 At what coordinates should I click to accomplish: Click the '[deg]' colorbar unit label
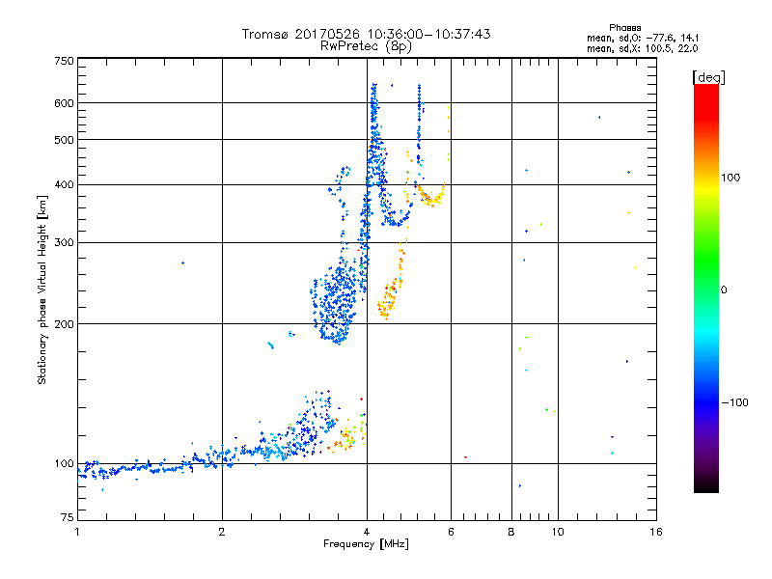click(x=708, y=77)
